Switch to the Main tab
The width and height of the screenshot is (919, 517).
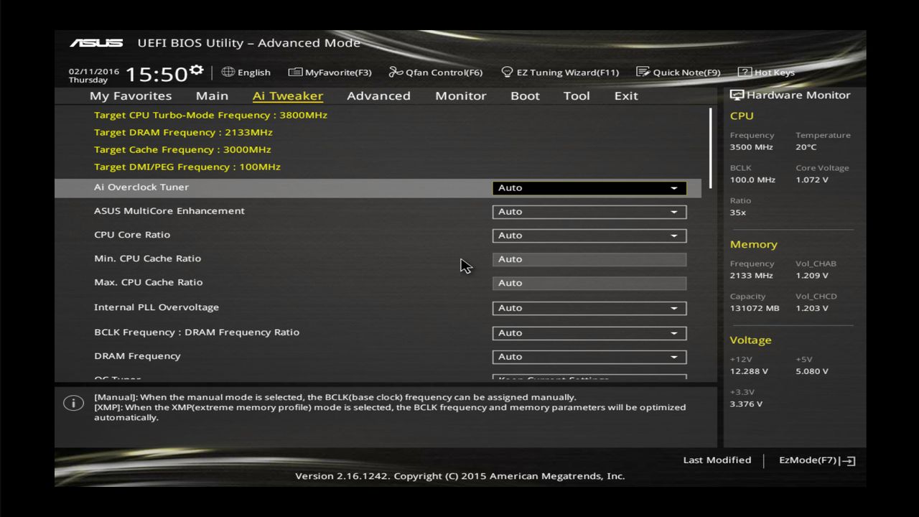pos(212,96)
